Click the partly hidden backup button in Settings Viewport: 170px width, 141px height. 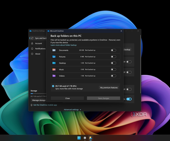tap(127, 50)
